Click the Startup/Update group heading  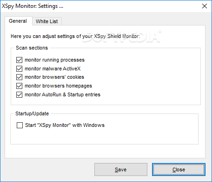32,113
